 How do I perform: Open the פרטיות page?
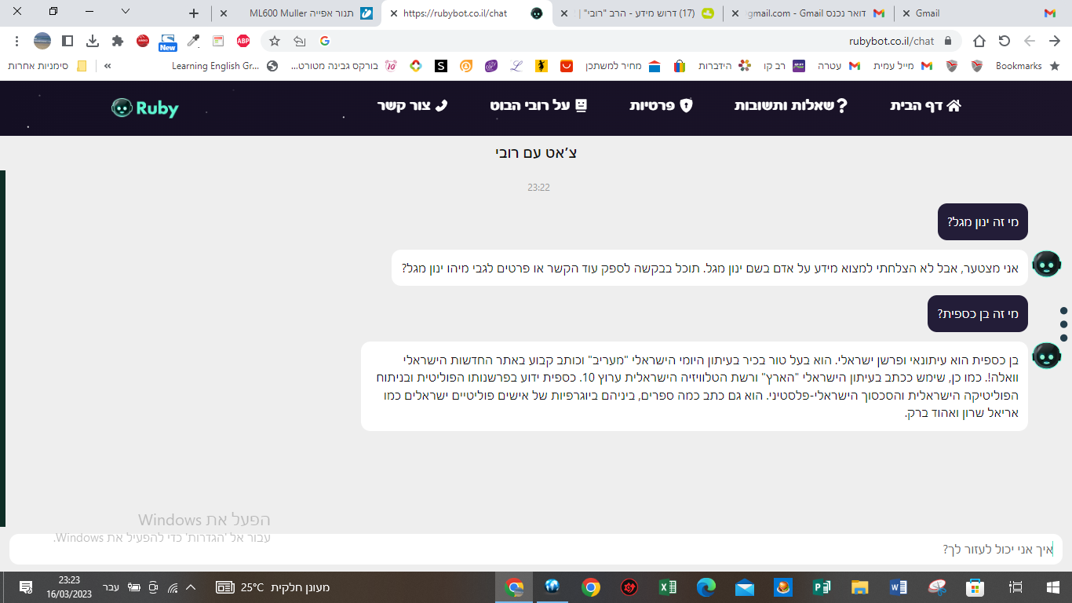click(x=662, y=106)
